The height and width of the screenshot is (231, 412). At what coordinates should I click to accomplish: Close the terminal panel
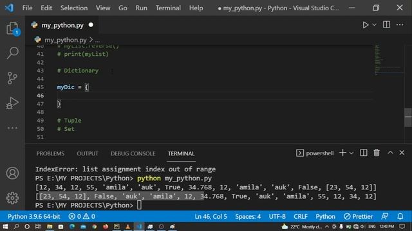tap(402, 153)
